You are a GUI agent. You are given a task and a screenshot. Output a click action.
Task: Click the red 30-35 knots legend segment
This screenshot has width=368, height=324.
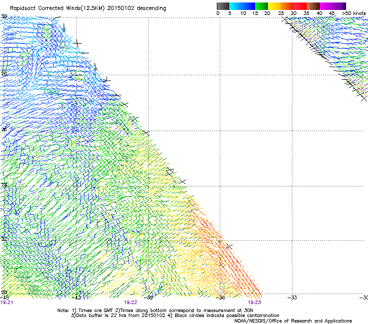300,6
